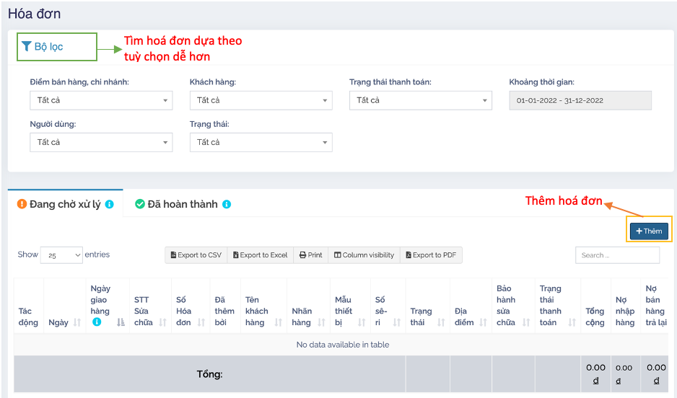Click info icon next to Đang chờ xử lý
Screen dimensions: 677x398
pyautogui.click(x=110, y=205)
